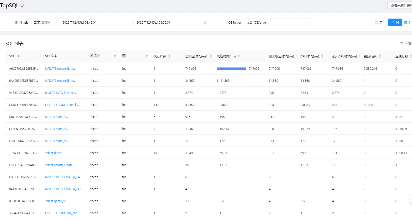Open the select count(9) batc... SQL link
The image size is (412, 220).
pyautogui.click(x=60, y=165)
